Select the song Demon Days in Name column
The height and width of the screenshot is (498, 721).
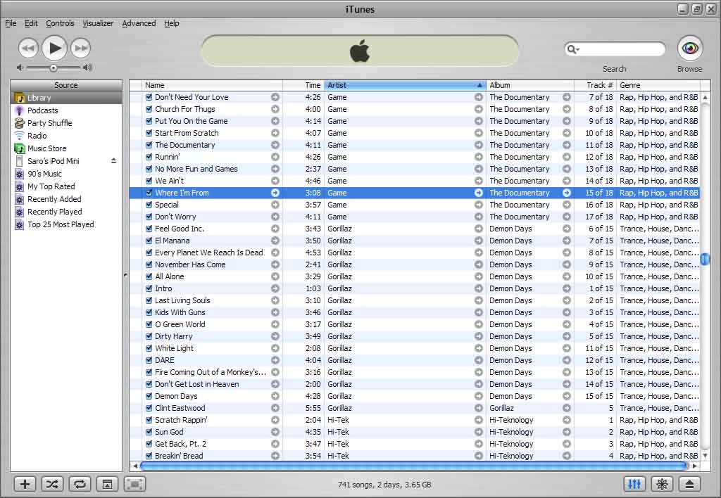click(x=176, y=396)
